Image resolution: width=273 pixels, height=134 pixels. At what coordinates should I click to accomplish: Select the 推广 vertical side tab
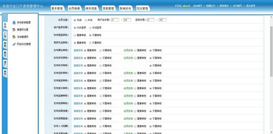pos(5,64)
